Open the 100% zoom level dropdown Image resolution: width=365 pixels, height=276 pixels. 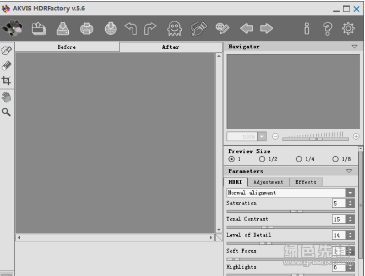[262, 136]
